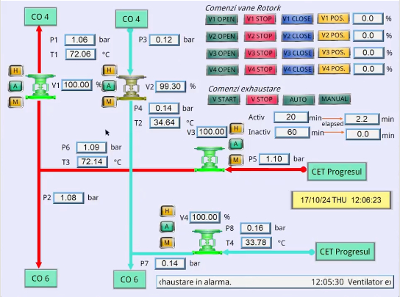Click the V1 M manual mode button
The height and width of the screenshot is (297, 400).
coord(16,102)
